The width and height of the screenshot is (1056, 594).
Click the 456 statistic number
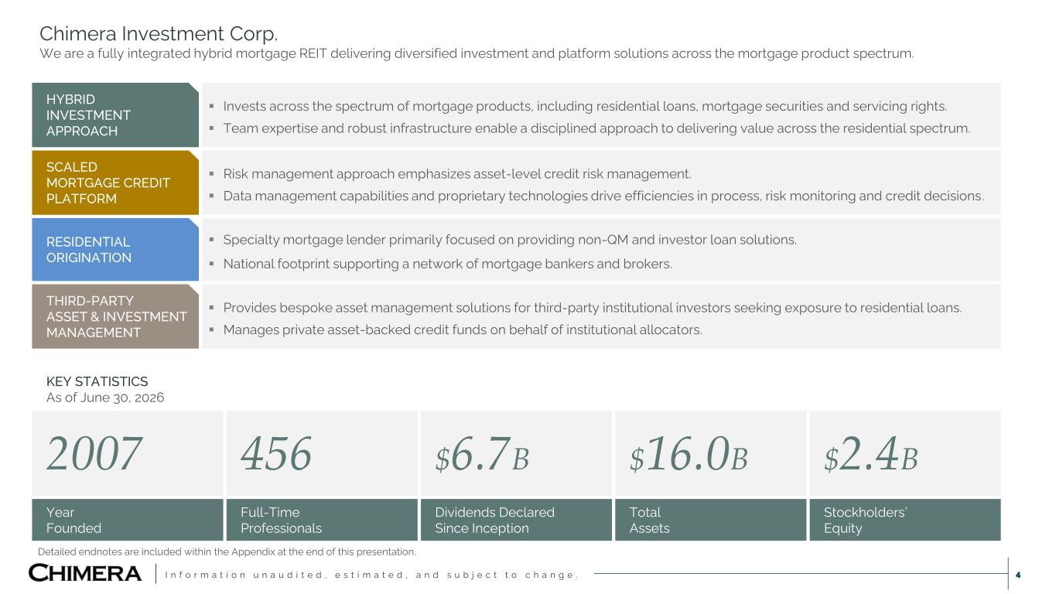click(276, 453)
